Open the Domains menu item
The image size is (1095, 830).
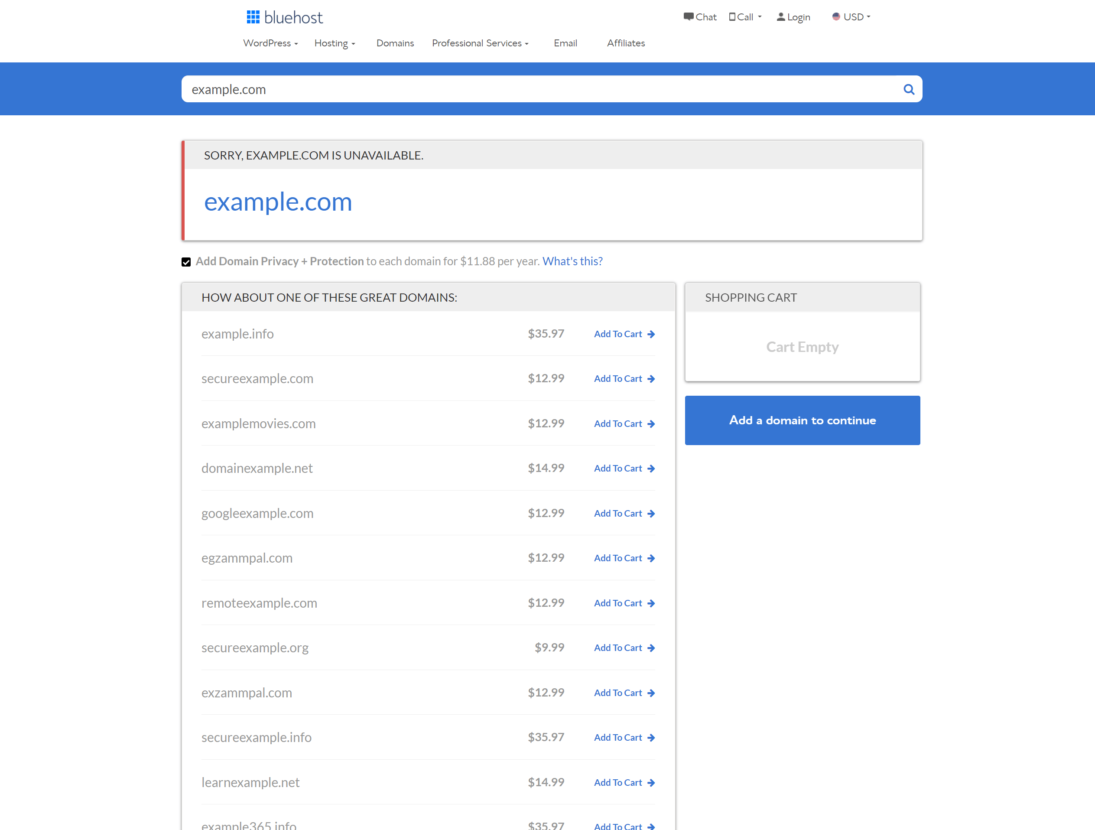(394, 43)
